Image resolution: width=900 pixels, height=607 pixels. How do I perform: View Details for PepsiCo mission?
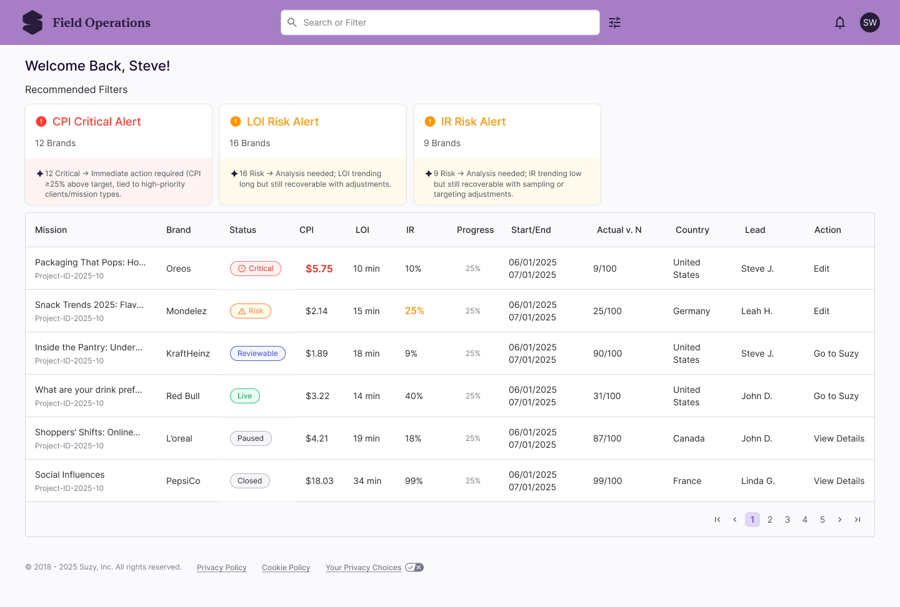(839, 481)
